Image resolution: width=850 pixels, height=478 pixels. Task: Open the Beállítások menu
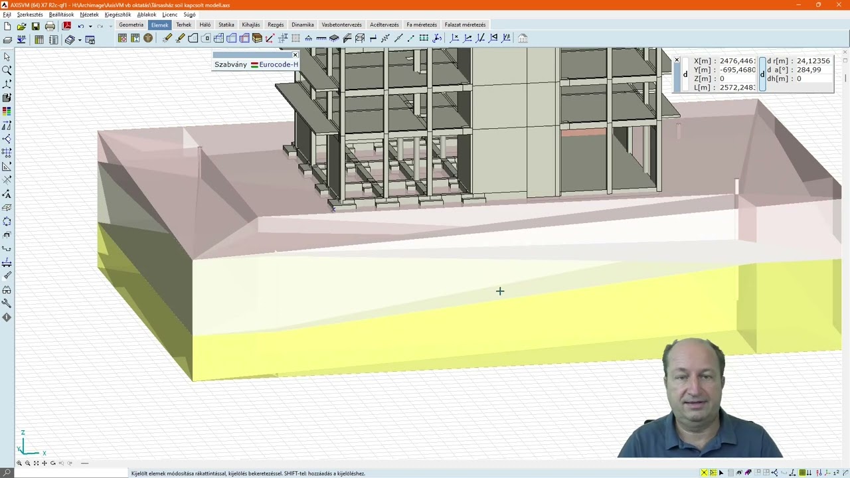[62, 15]
